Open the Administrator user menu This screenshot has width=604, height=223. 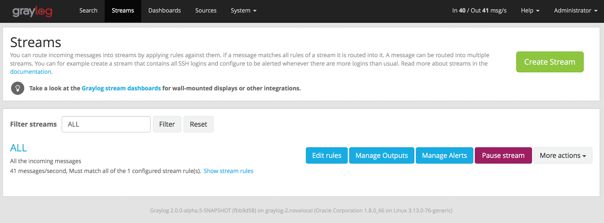tap(575, 11)
